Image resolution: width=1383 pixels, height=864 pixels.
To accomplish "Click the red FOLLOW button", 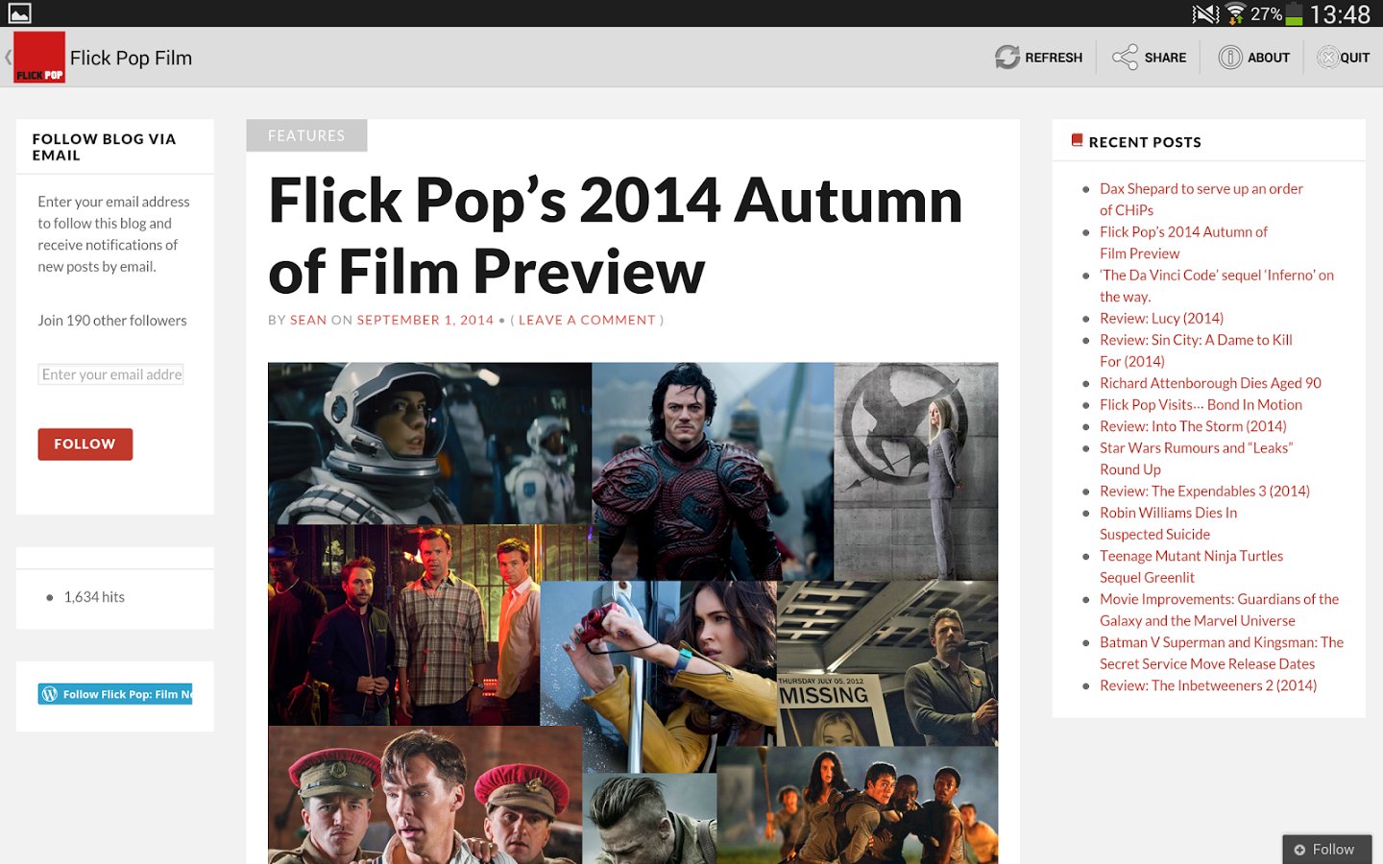I will pyautogui.click(x=85, y=444).
